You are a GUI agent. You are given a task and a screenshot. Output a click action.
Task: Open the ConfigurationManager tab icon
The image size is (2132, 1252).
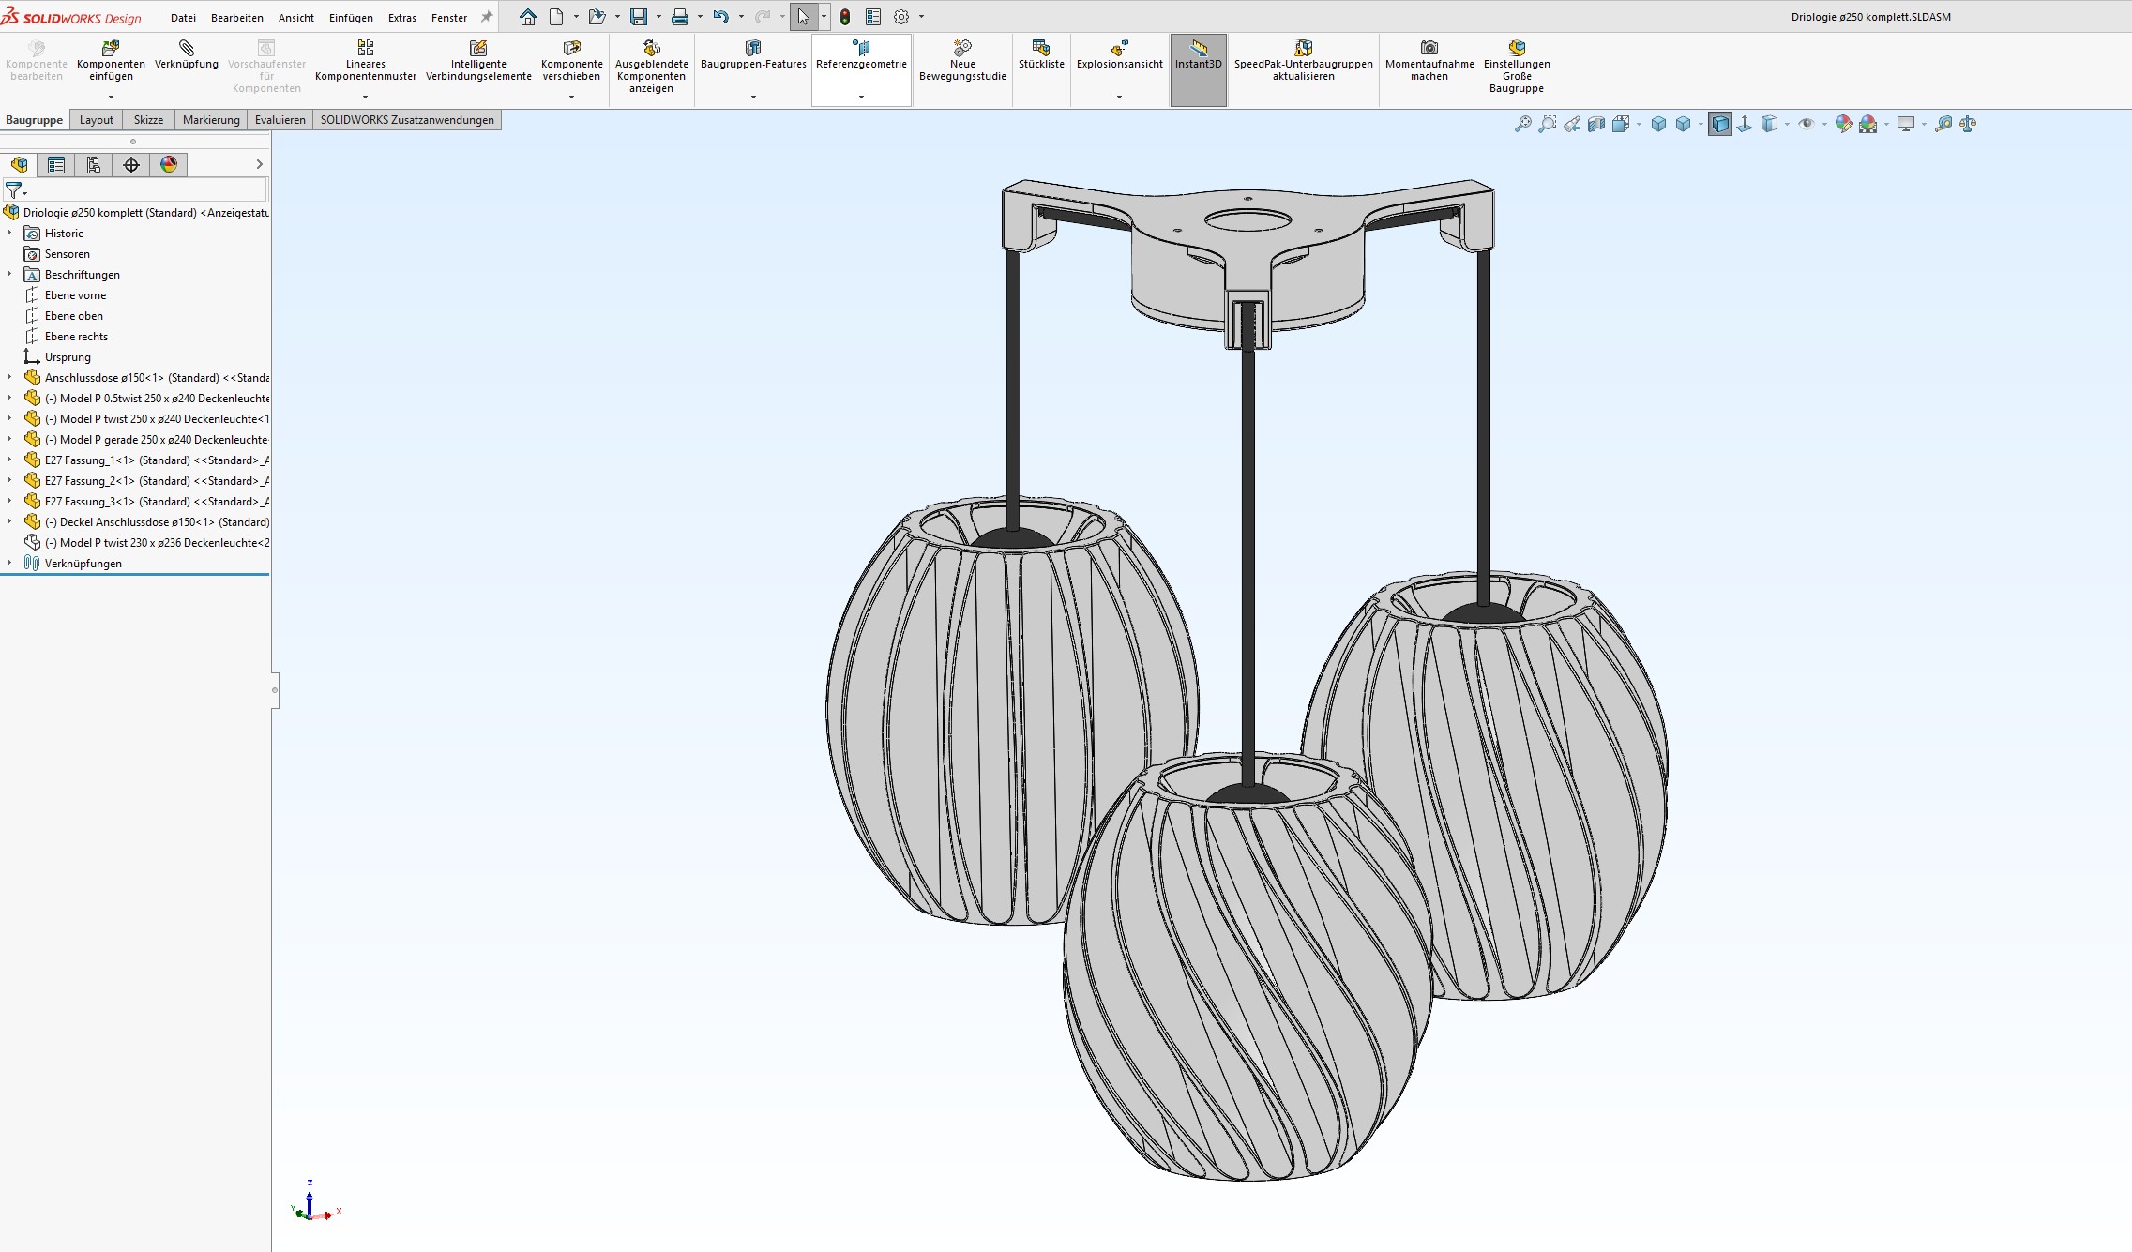click(94, 165)
